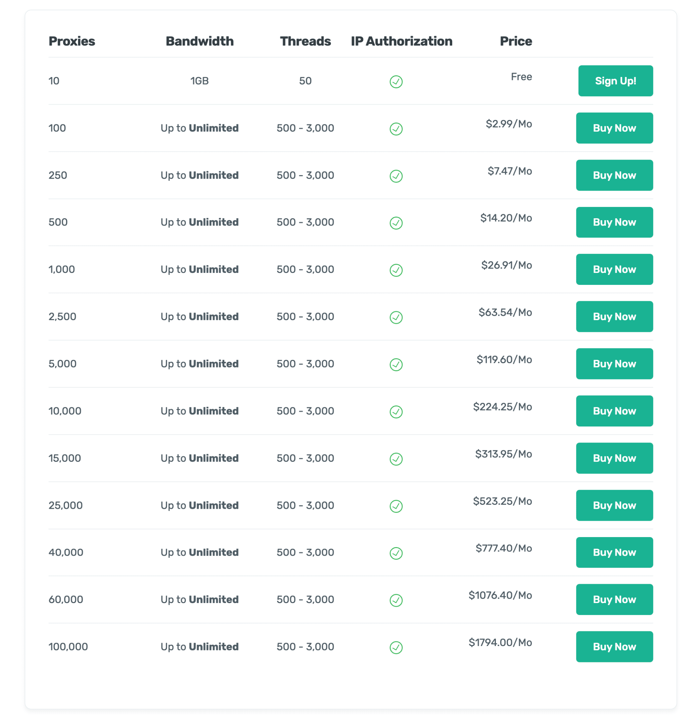Click the 40,000 proxies count cell
Image resolution: width=683 pixels, height=723 pixels.
[x=66, y=552]
